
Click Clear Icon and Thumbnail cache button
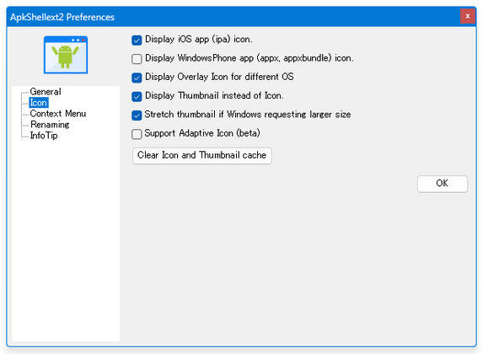[201, 155]
